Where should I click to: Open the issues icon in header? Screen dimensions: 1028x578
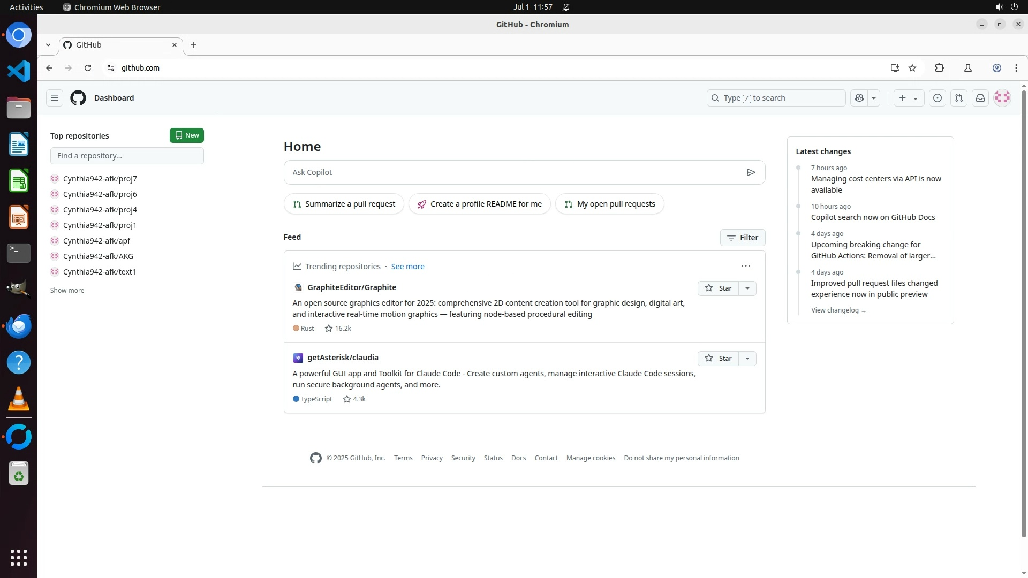[938, 98]
